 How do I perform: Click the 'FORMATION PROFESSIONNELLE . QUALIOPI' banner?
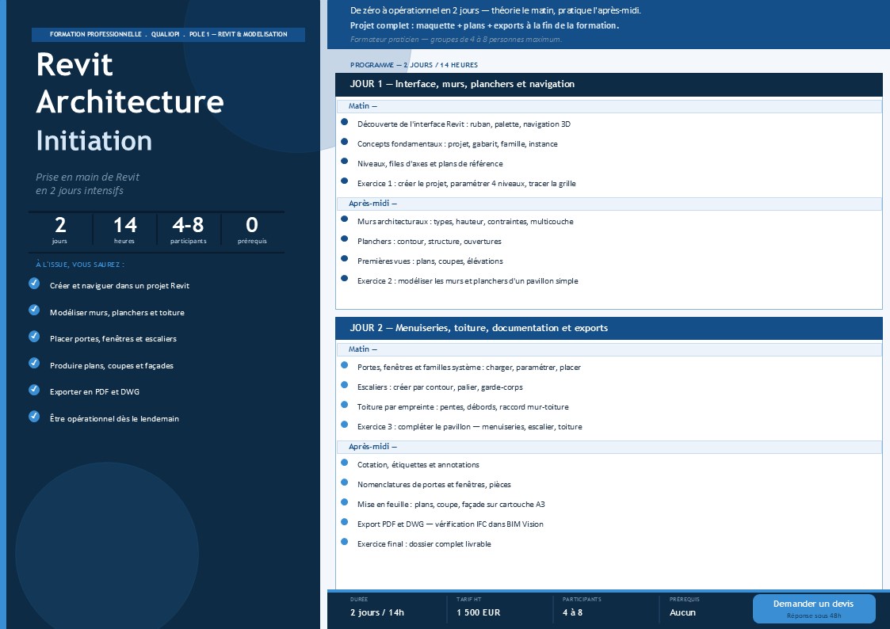(x=168, y=35)
